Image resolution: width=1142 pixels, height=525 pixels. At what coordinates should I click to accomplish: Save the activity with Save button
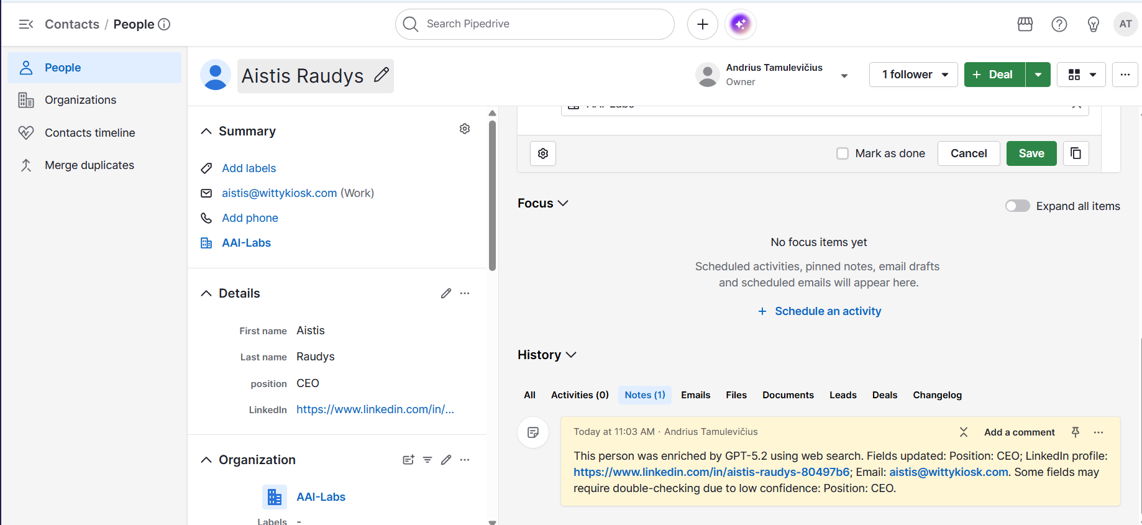point(1031,153)
